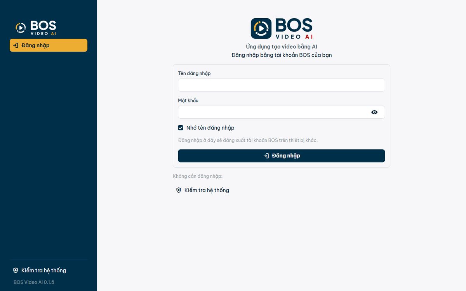Image resolution: width=466 pixels, height=291 pixels.
Task: Click the BOS Video AI sidebar logo
Action: coord(36,28)
